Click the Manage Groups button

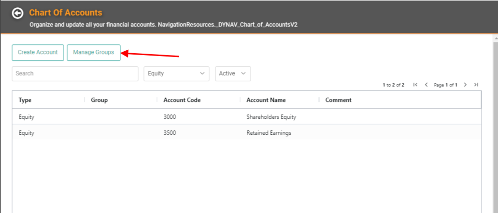click(x=94, y=52)
